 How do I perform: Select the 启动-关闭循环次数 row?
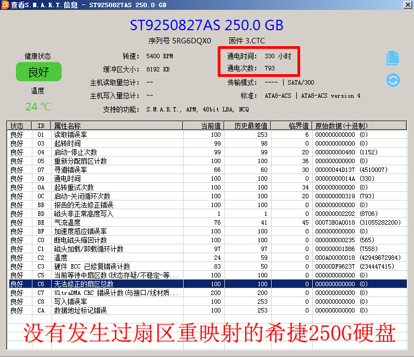coord(207,196)
